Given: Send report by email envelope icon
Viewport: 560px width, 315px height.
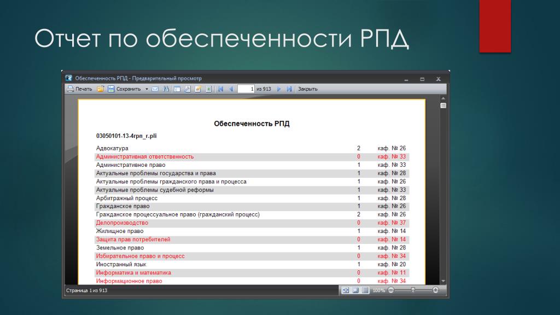Looking at the screenshot, I should coord(155,89).
